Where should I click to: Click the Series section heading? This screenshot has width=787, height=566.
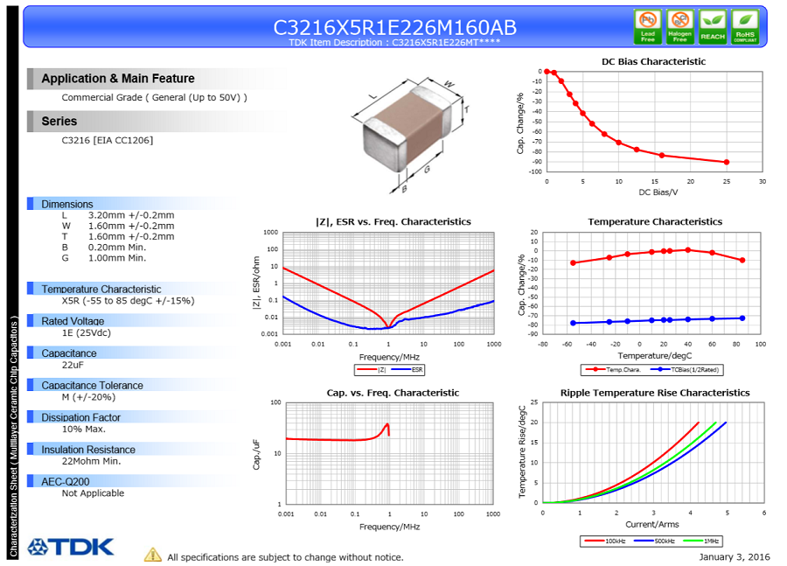click(x=59, y=121)
